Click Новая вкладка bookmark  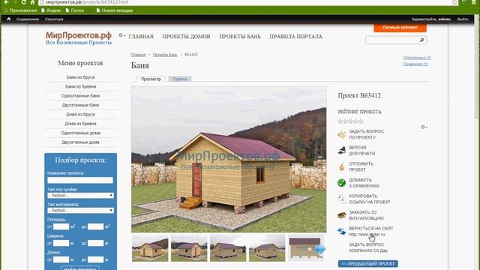click(115, 10)
